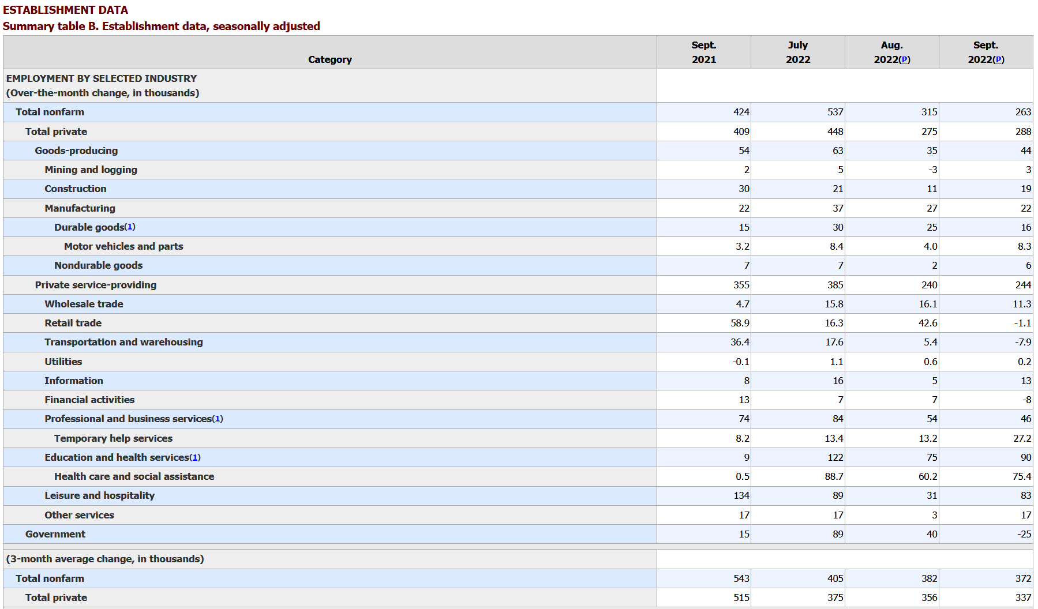Image resolution: width=1038 pixels, height=609 pixels.
Task: Click Professional services July 2022 value 84
Action: coord(838,419)
